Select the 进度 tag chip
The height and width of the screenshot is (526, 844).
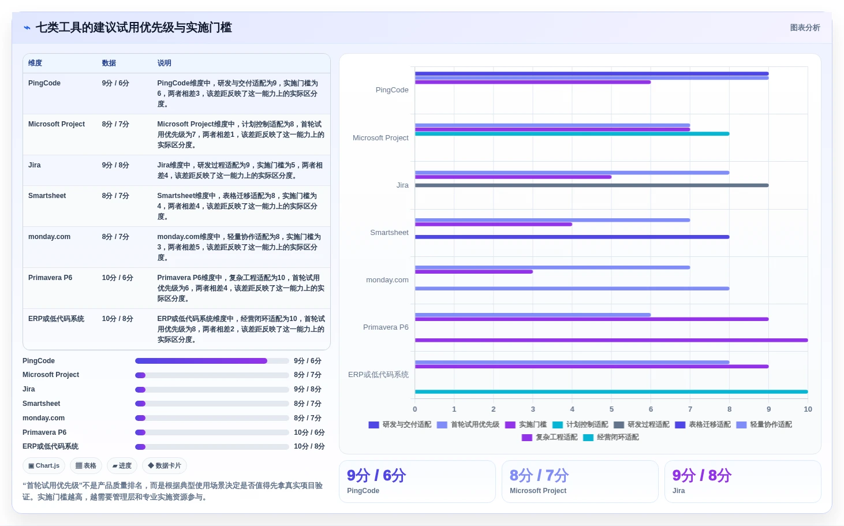pyautogui.click(x=122, y=466)
